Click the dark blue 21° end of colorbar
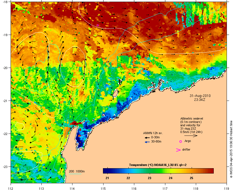This screenshot has width=235, height=190. 105,171
